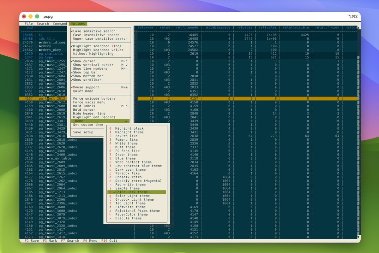Apply the Blue theme

(x=136, y=158)
